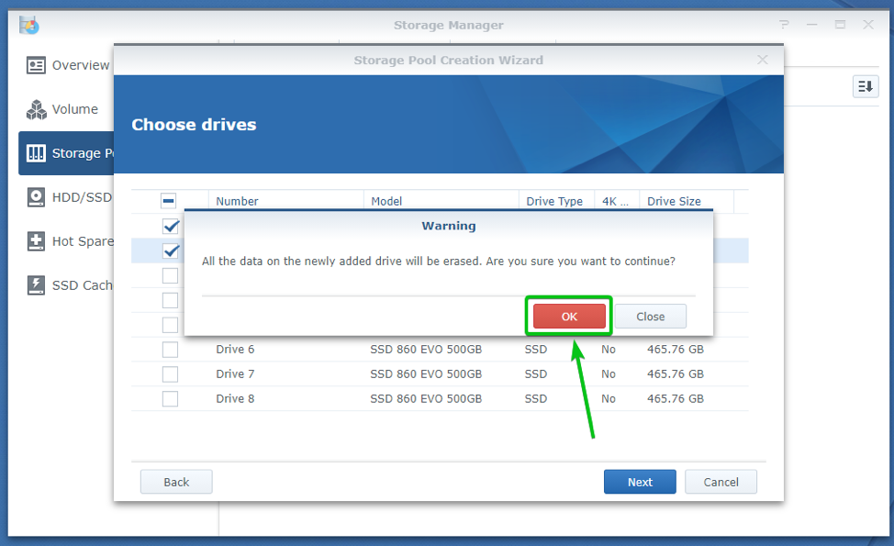
Task: Select the Drive 6 row label
Action: tap(235, 350)
